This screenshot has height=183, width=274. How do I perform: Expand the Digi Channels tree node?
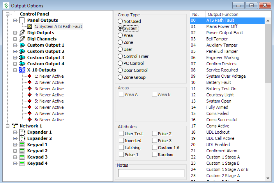pyautogui.click(x=15, y=39)
